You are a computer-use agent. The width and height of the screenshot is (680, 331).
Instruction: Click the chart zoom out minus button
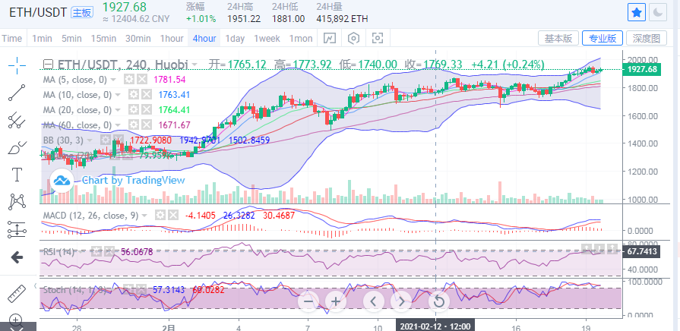[x=308, y=301]
